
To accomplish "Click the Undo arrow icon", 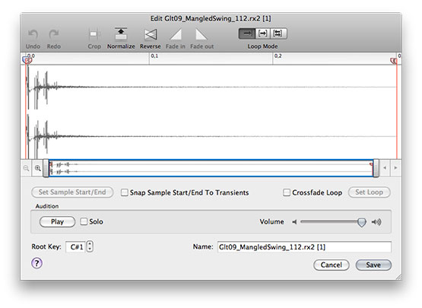I will click(x=33, y=34).
